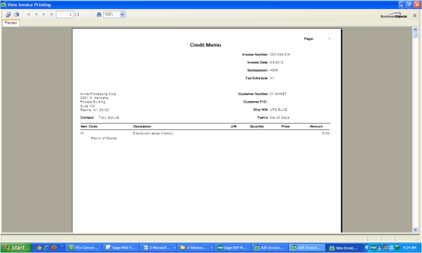
Task: Click the Salesperson value MDR
Action: coord(274,70)
